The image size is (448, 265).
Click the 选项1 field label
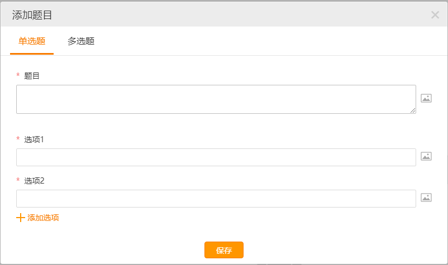[x=34, y=139]
